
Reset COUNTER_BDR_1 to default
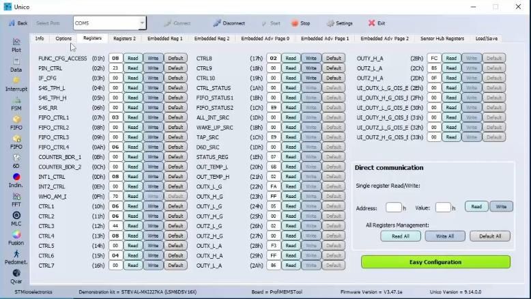[x=175, y=157]
